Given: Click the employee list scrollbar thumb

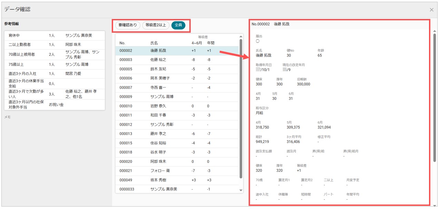Looking at the screenshot, I should pyautogui.click(x=241, y=108).
